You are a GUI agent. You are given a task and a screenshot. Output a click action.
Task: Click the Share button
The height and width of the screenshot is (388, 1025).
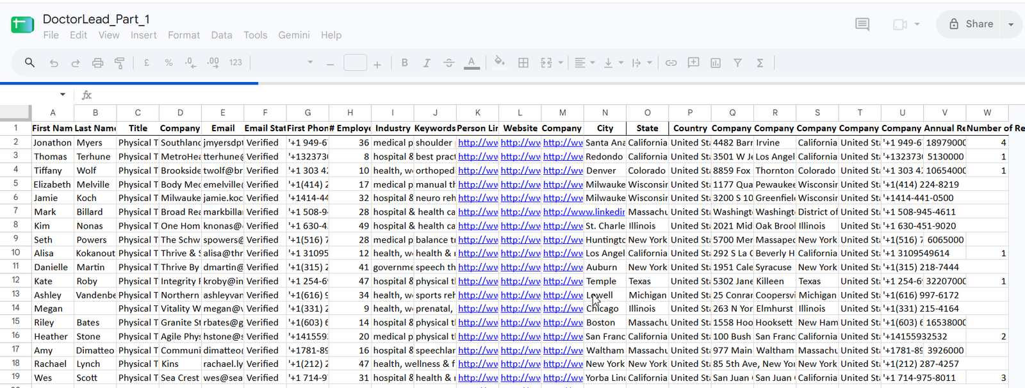point(971,24)
